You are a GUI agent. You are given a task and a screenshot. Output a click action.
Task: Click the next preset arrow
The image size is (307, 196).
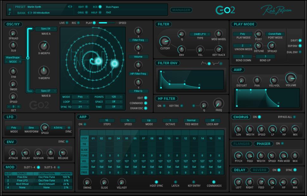(71, 7)
